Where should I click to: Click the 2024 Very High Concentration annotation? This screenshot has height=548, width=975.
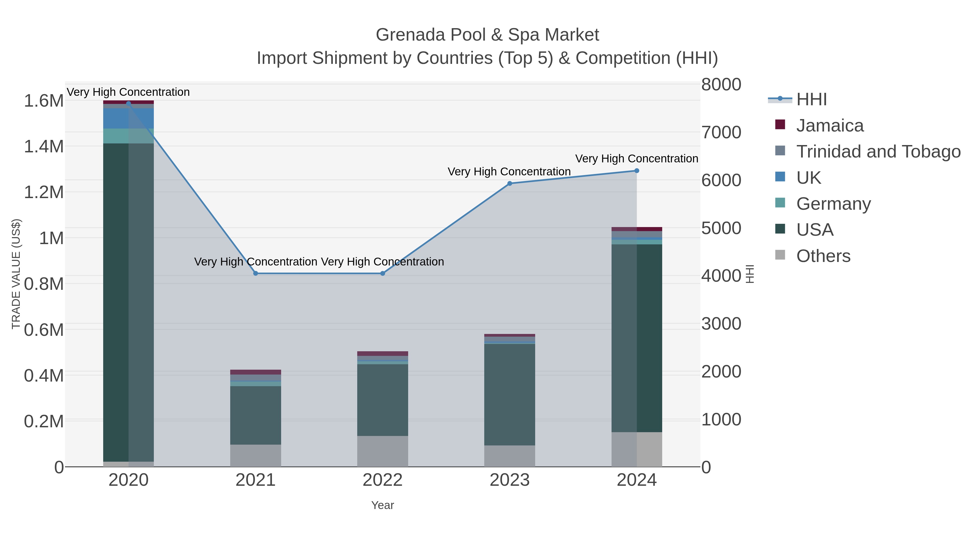pos(637,159)
